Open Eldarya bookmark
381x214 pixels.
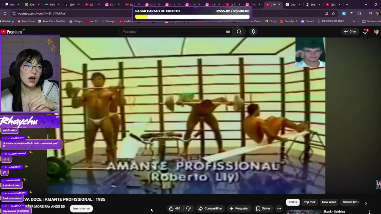[x=75, y=21]
